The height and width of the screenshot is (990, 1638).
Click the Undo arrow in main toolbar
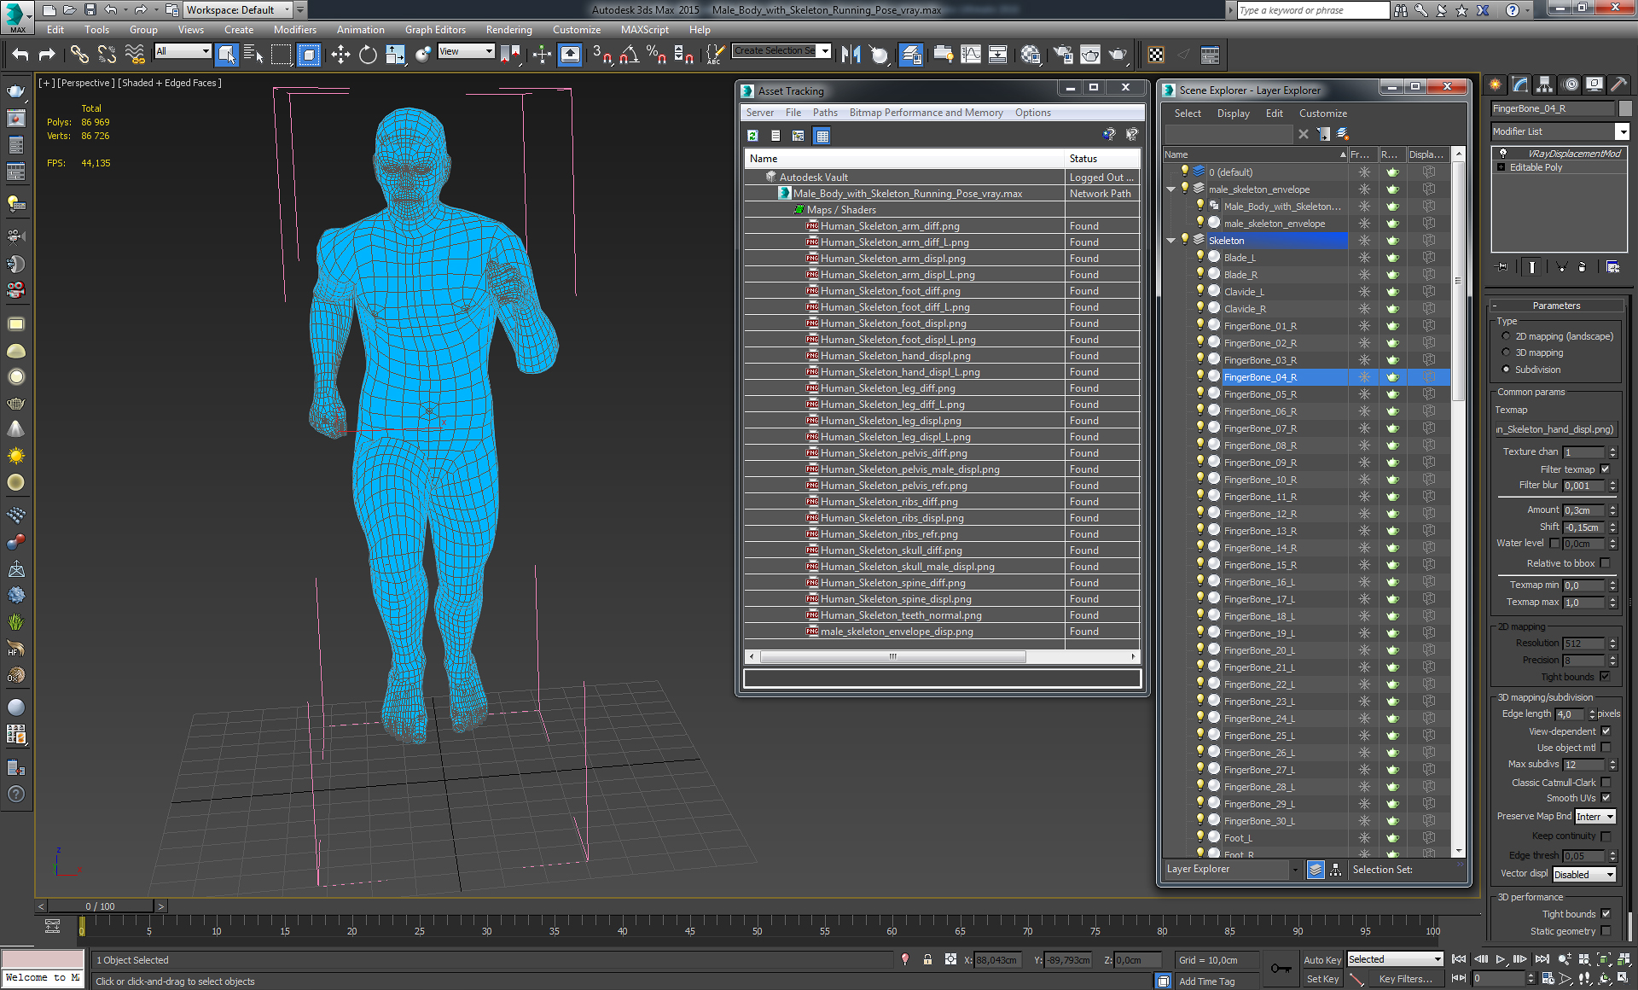(x=20, y=55)
